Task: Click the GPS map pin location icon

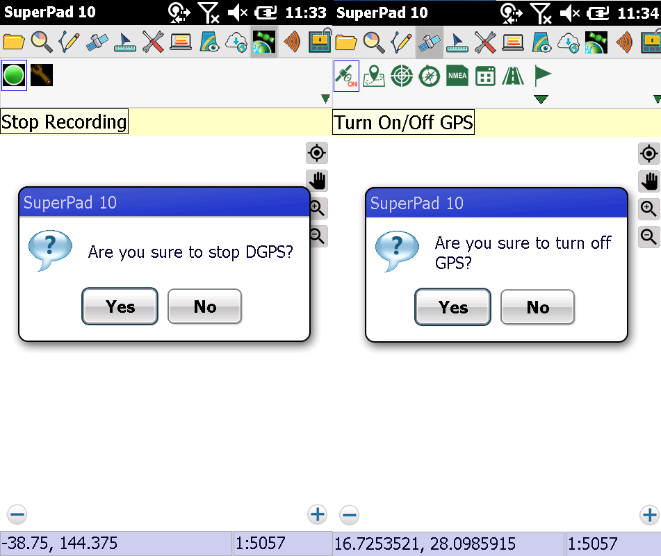Action: tap(374, 76)
